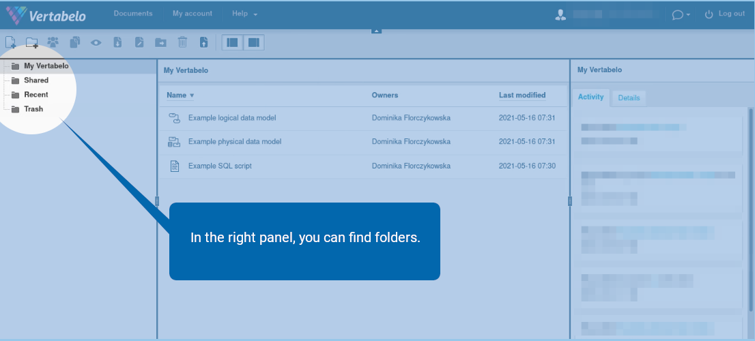Sort documents by the Name column
The image size is (755, 341).
[180, 95]
